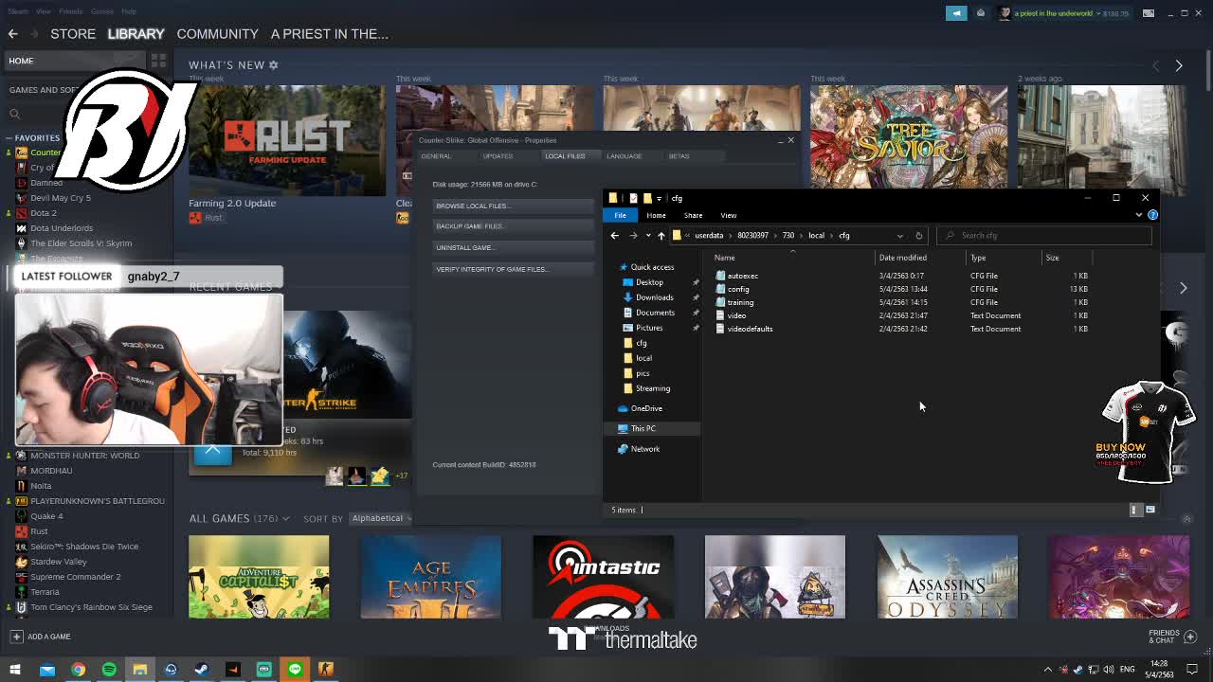This screenshot has height=682, width=1213.
Task: Open the File menu in File Explorer
Action: coord(621,215)
